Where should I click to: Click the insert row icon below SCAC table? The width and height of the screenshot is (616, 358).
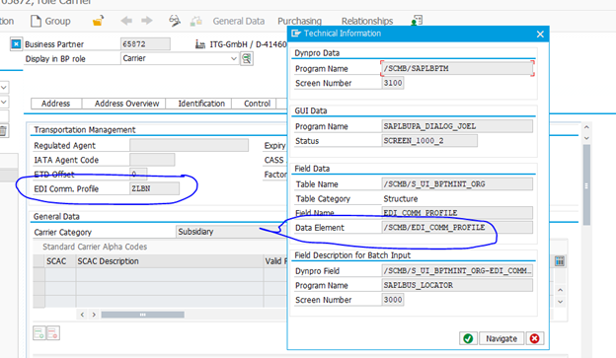[x=39, y=333]
